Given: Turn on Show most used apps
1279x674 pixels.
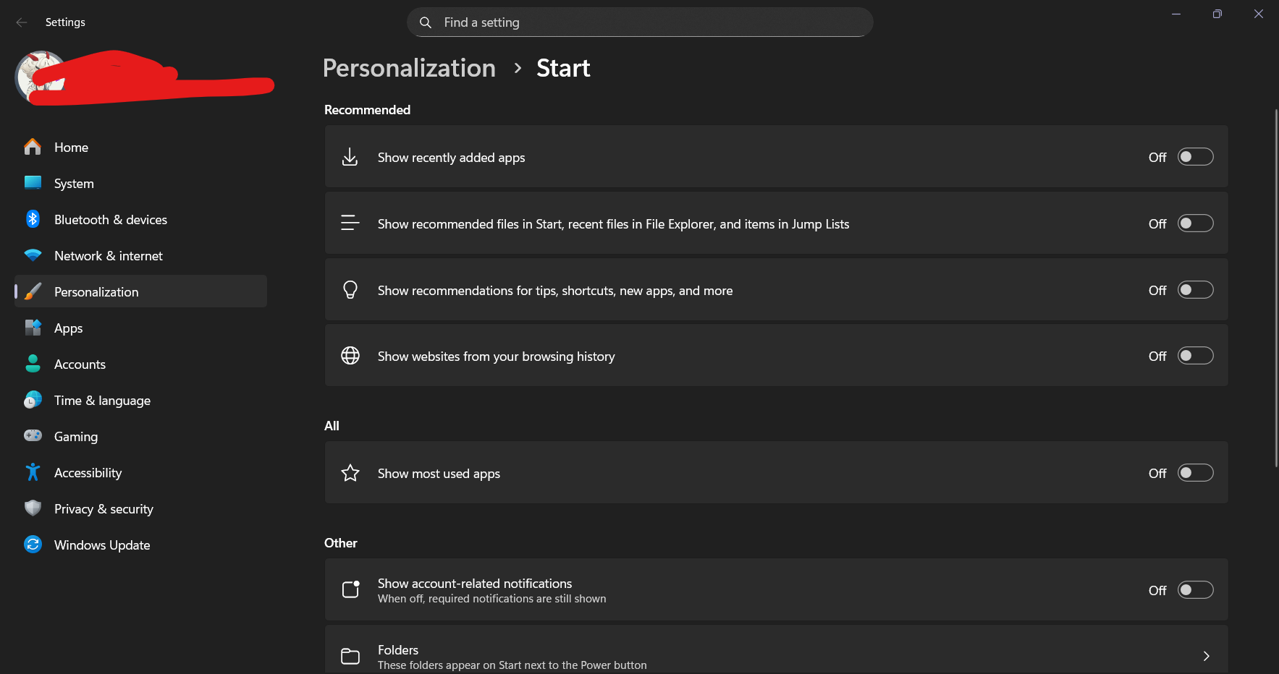Looking at the screenshot, I should [1195, 473].
